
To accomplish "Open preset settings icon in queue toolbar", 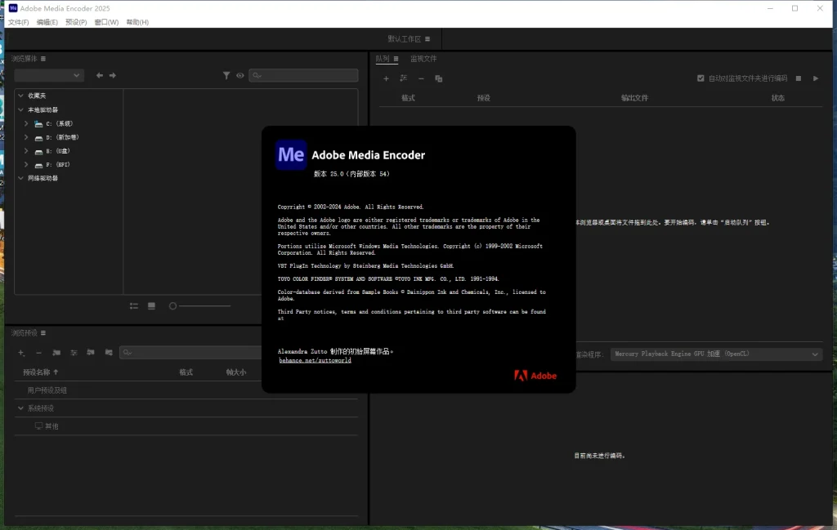I will 404,78.
